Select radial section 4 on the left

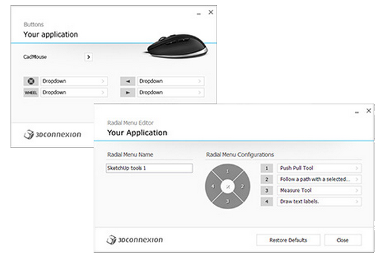[212, 186]
